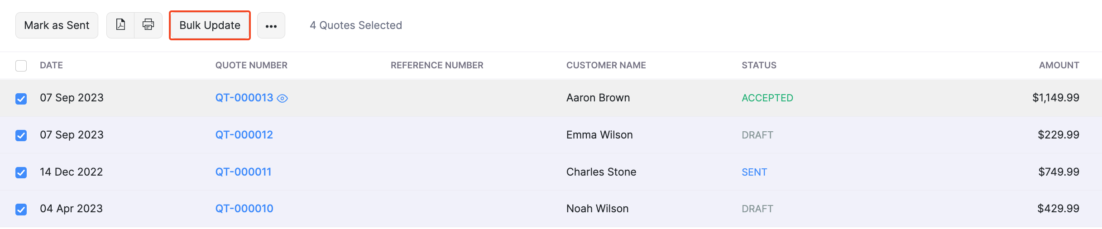1102x229 pixels.
Task: Uncheck the Emma Wilson quote checkbox
Action: 21,135
